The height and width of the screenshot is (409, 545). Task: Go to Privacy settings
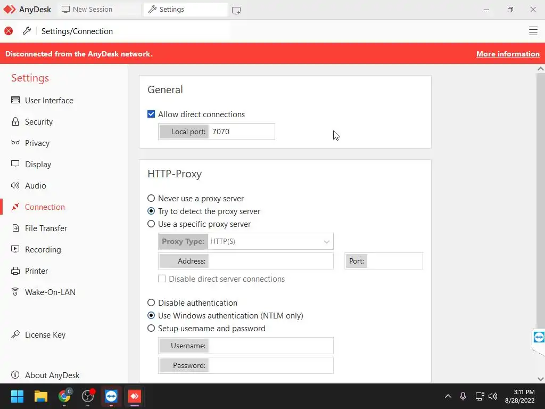point(37,143)
